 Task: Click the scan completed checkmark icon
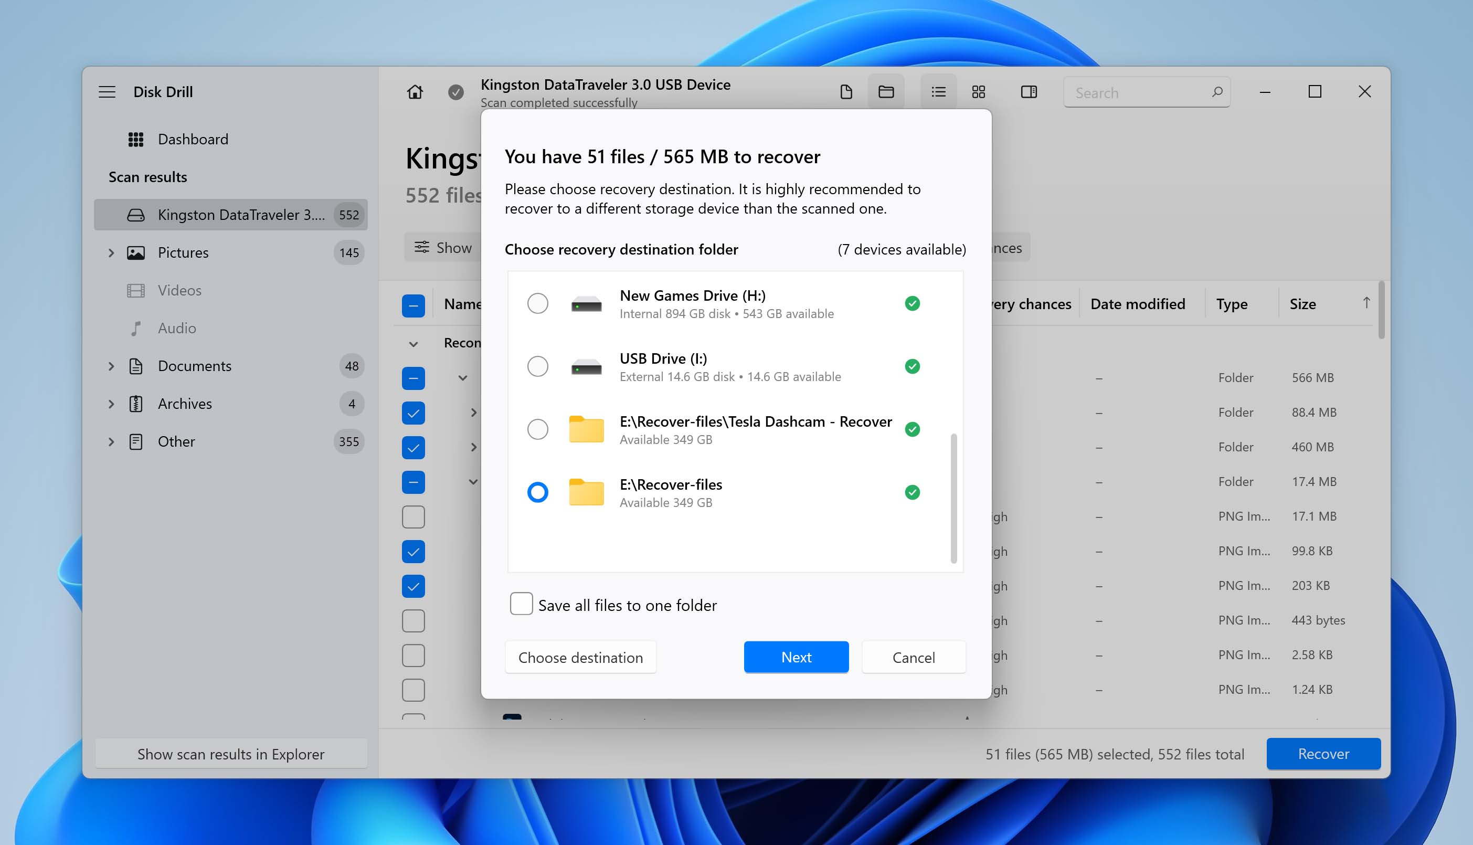pos(455,92)
